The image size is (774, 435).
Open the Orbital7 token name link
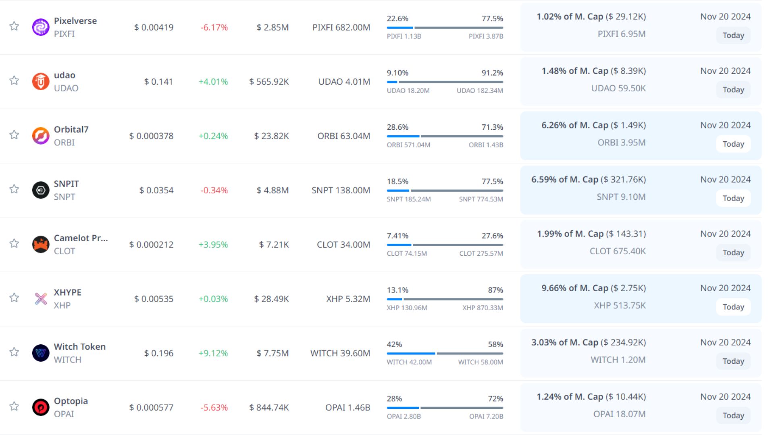pos(71,130)
